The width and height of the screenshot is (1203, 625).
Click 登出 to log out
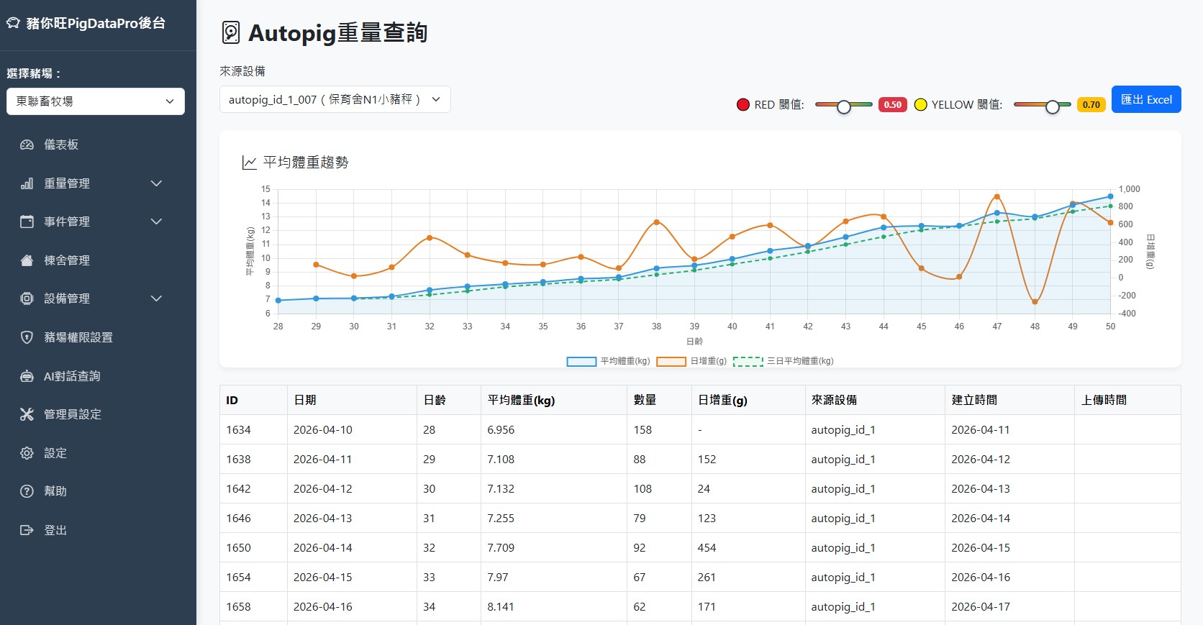pyautogui.click(x=55, y=530)
